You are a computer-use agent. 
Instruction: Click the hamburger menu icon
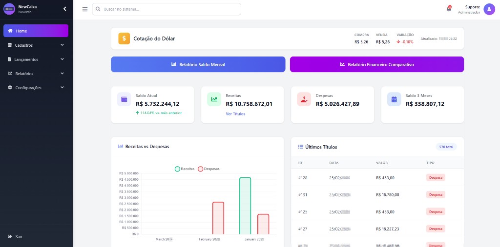point(85,9)
